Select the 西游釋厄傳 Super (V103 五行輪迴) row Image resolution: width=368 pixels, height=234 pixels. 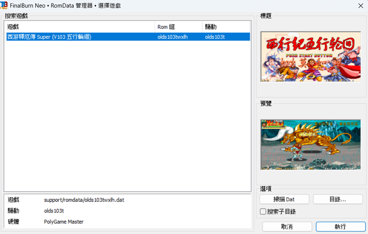click(128, 37)
